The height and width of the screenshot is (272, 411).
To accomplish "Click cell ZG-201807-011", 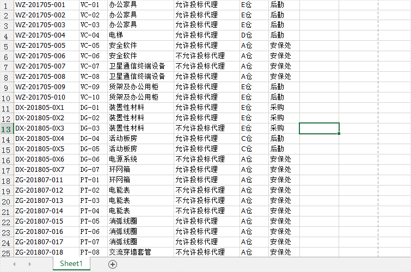I will [46, 180].
